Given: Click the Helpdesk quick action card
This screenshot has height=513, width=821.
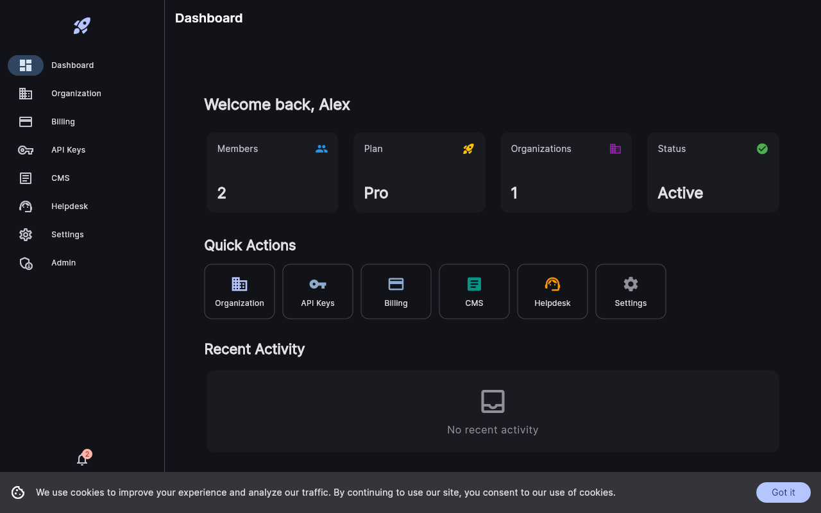Looking at the screenshot, I should 552,291.
